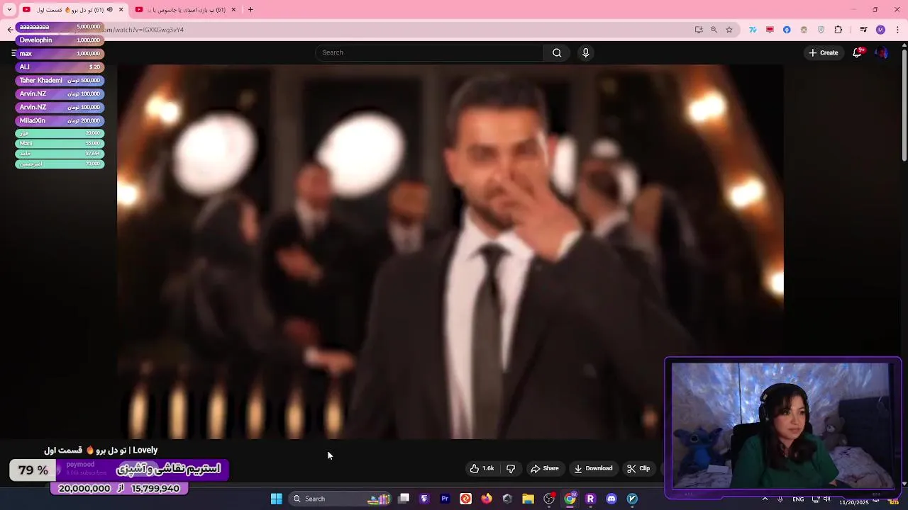Viewport: 908px width, 510px height.
Task: Click the Develophin donation entry
Action: [x=60, y=40]
